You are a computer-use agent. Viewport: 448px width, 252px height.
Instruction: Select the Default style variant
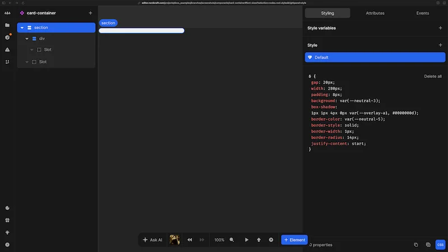tap(375, 57)
